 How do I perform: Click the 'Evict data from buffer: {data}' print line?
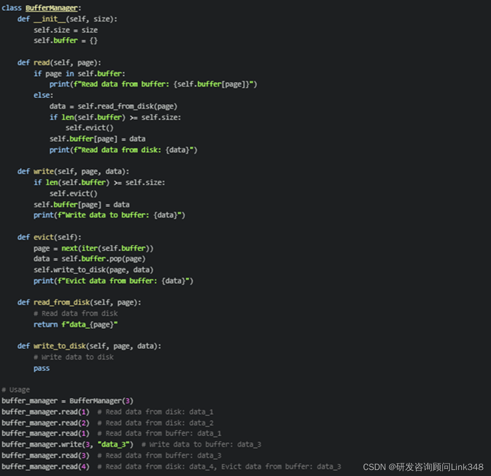pos(113,281)
